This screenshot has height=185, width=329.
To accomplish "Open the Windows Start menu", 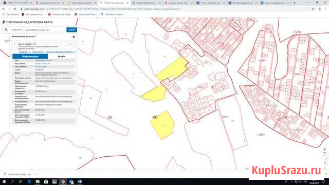I will pos(4,181).
